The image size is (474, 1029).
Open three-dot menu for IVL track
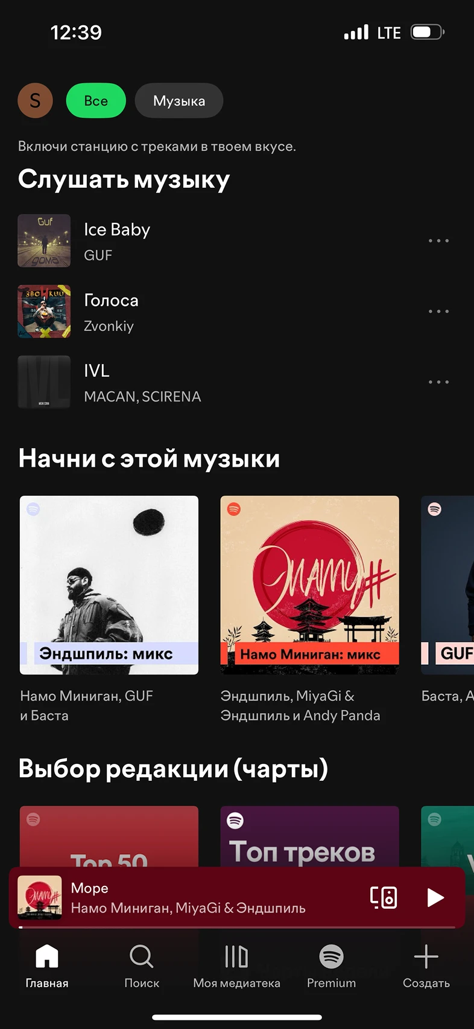point(438,382)
